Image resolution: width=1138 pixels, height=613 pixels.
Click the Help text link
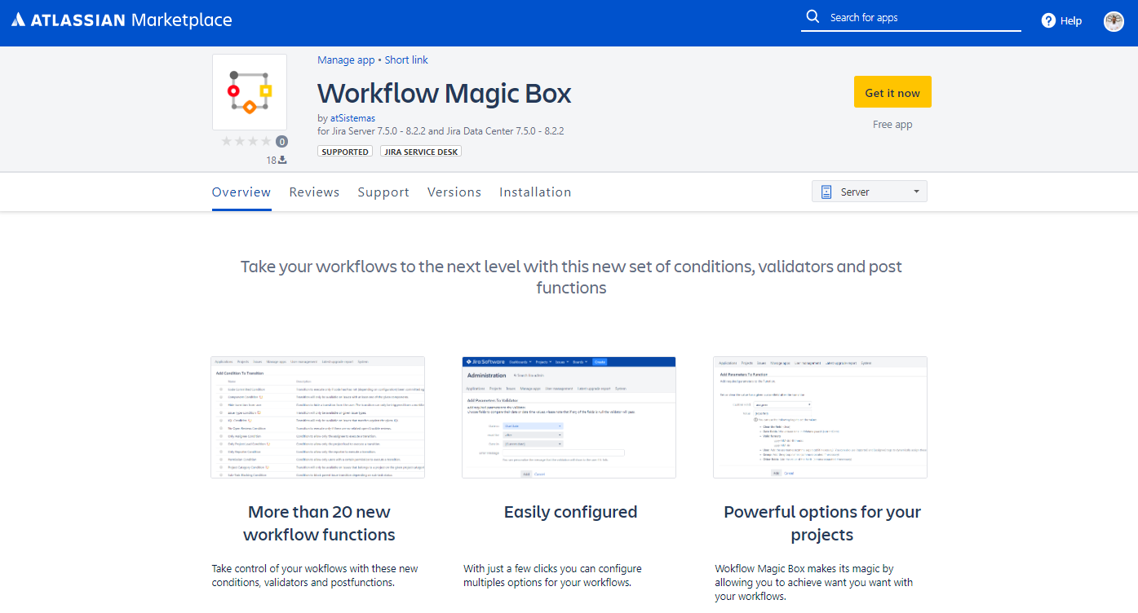pos(1071,21)
